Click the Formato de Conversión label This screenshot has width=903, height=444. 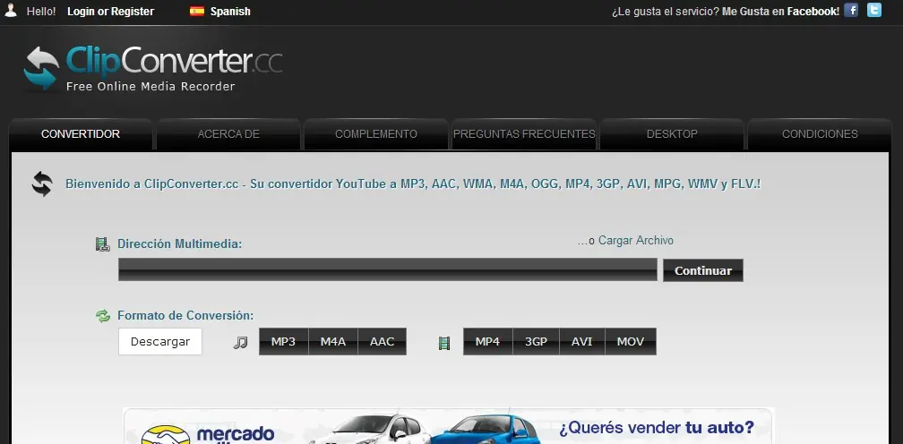(185, 316)
